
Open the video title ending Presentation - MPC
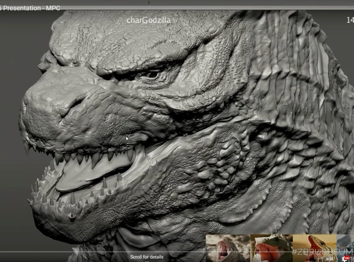tap(30, 8)
